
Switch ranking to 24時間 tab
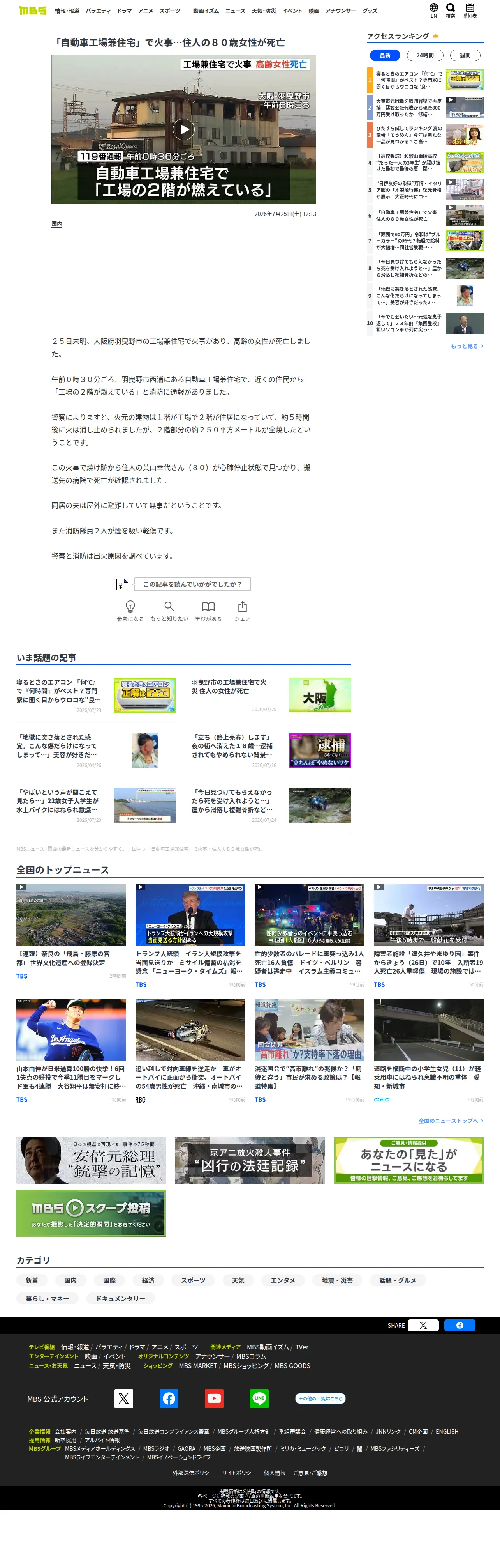tap(425, 55)
